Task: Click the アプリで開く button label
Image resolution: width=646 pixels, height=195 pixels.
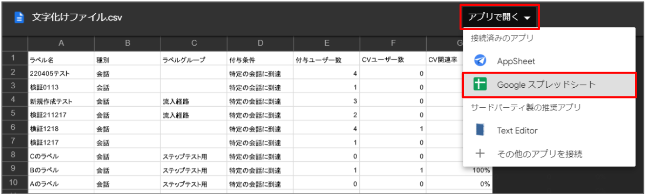Action: click(493, 18)
